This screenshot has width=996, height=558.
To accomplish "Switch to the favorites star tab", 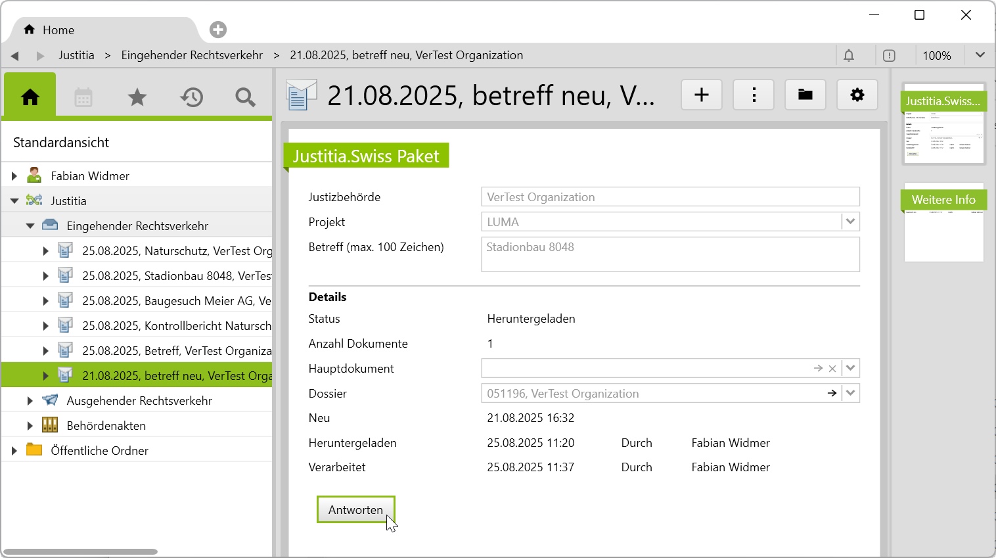I will pyautogui.click(x=137, y=97).
